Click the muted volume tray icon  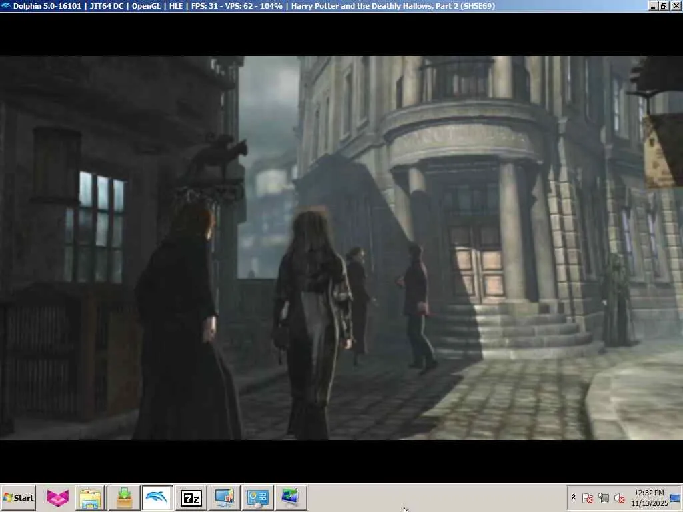pos(619,497)
